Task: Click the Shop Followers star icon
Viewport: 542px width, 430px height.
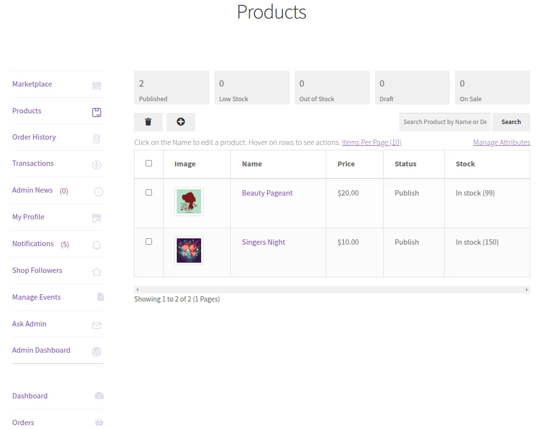Action: coord(97,271)
